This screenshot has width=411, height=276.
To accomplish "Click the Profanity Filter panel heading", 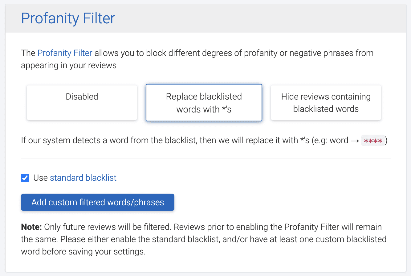I will [x=68, y=18].
